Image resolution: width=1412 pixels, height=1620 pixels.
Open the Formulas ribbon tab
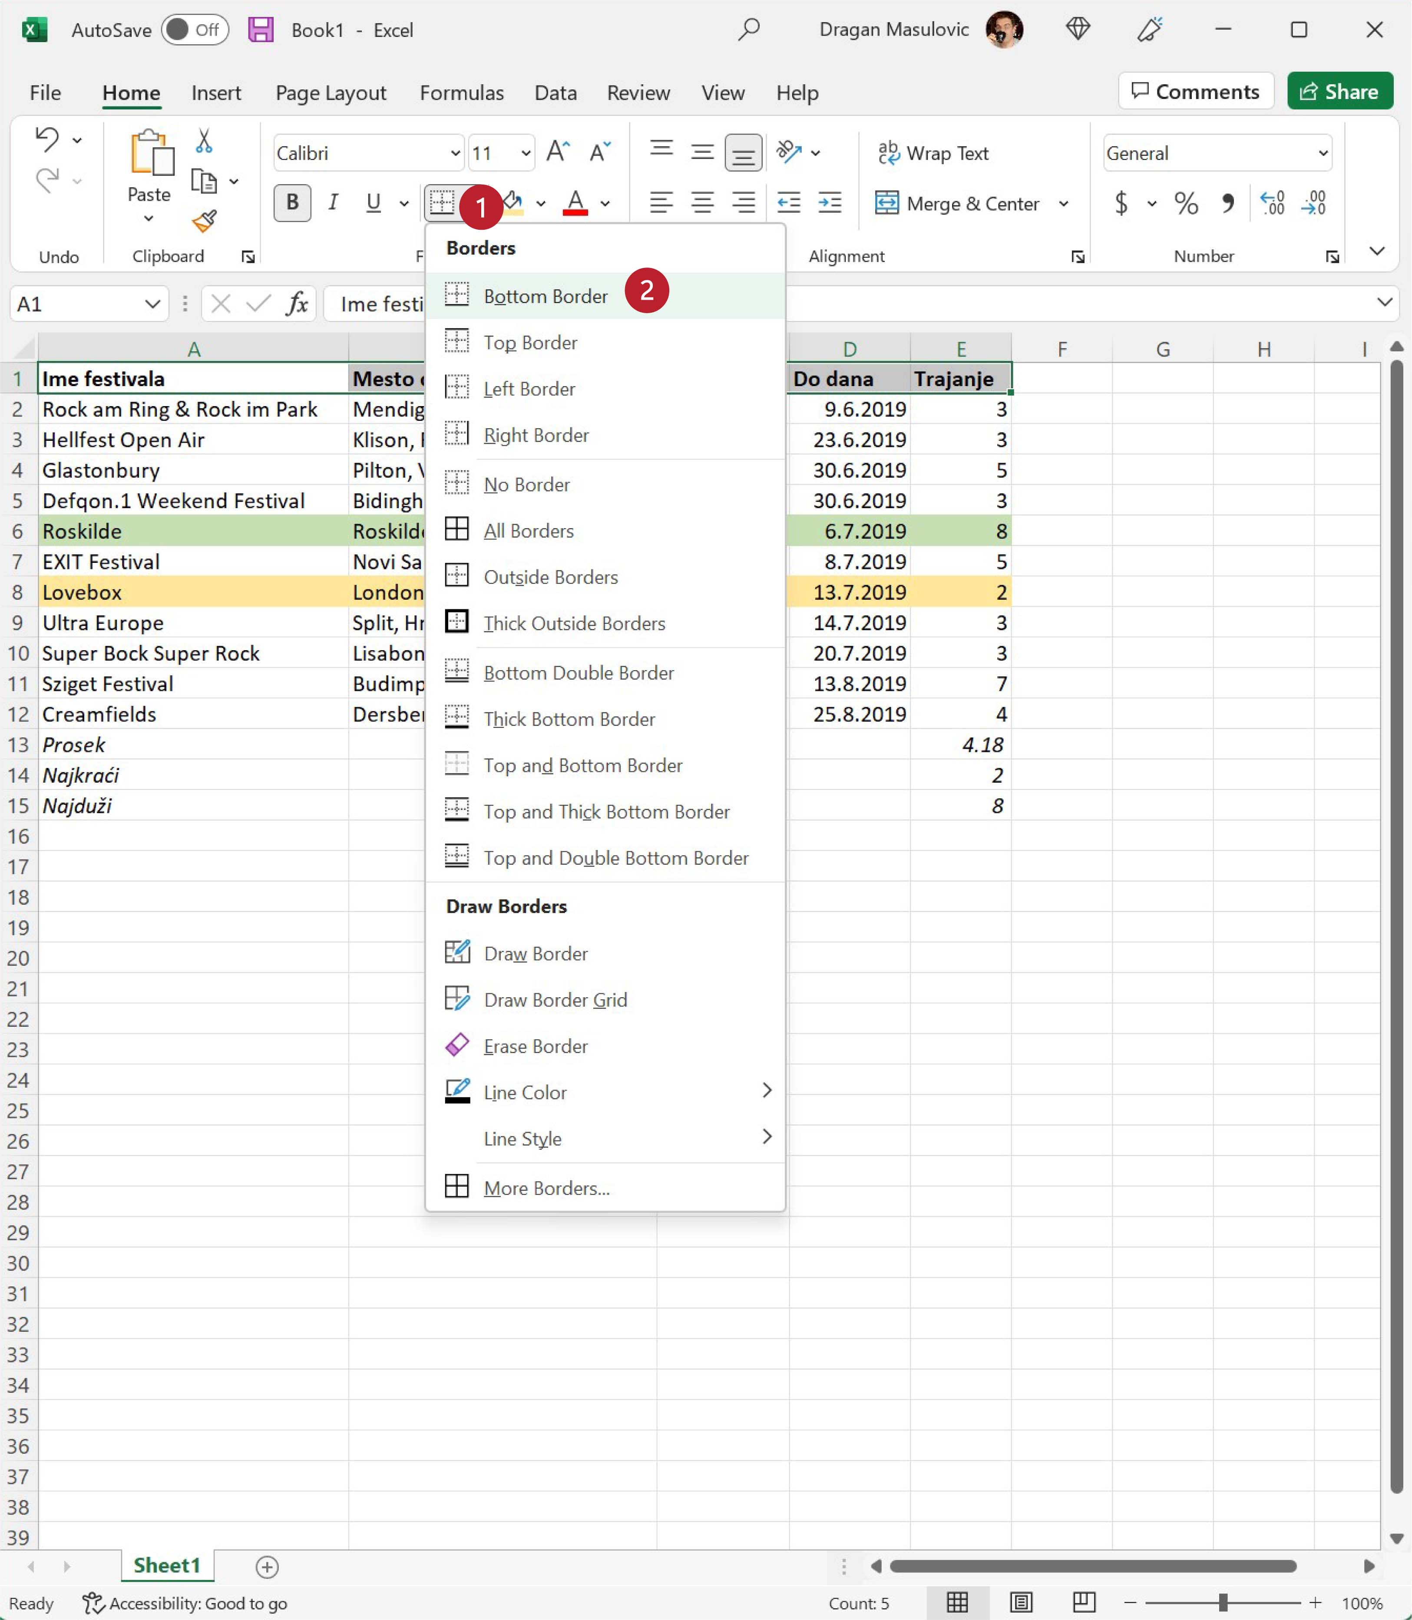coord(461,93)
